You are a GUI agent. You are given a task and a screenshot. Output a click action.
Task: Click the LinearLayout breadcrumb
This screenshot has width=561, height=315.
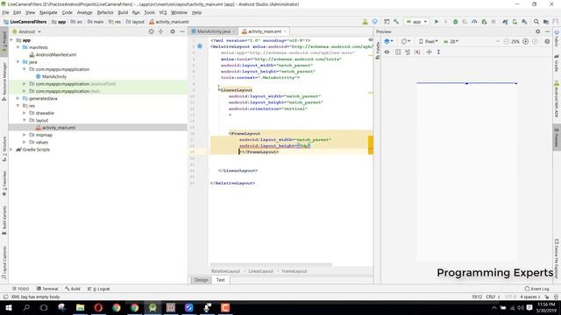tap(261, 271)
